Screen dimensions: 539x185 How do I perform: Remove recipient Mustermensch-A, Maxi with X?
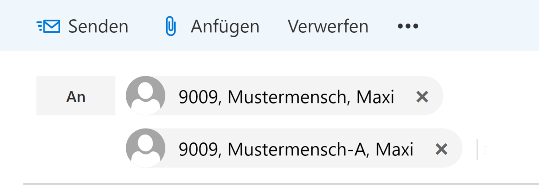coord(442,149)
